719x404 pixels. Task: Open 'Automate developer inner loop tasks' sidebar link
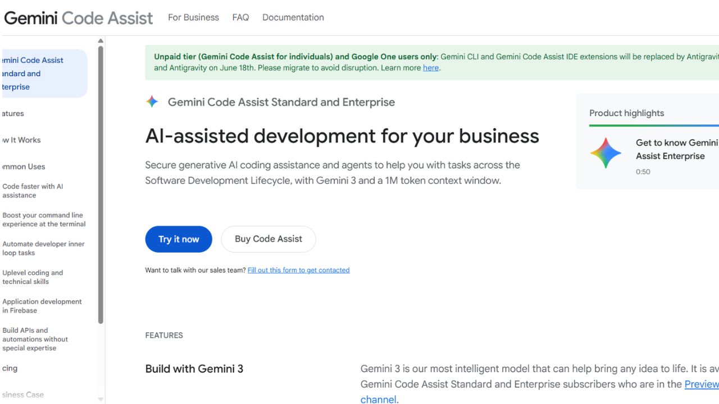point(43,249)
